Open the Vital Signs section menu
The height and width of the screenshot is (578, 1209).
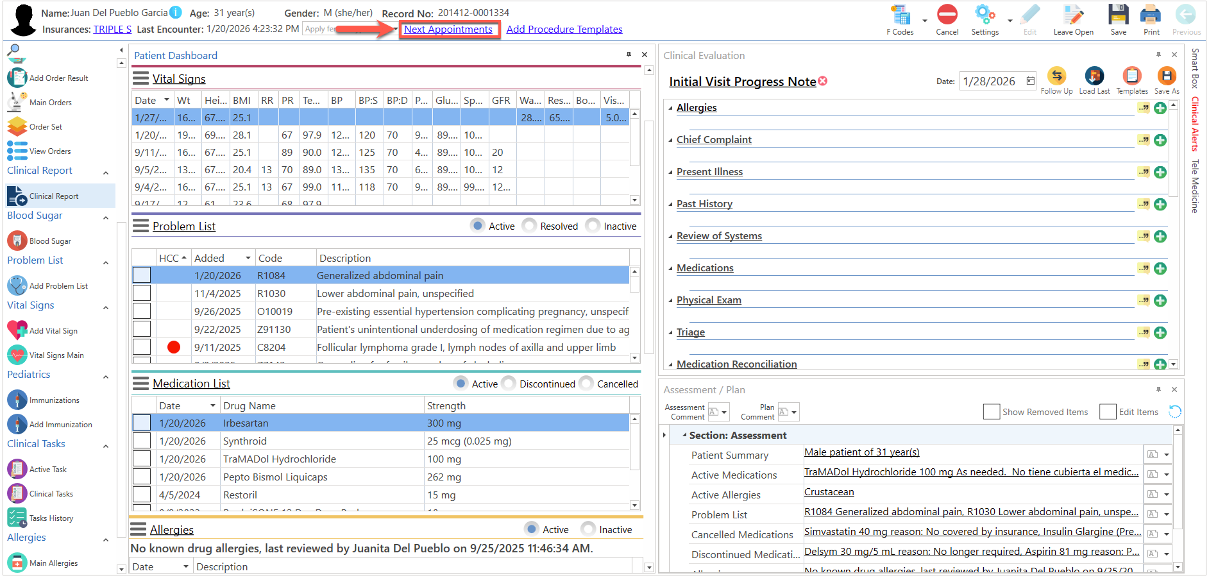point(140,78)
